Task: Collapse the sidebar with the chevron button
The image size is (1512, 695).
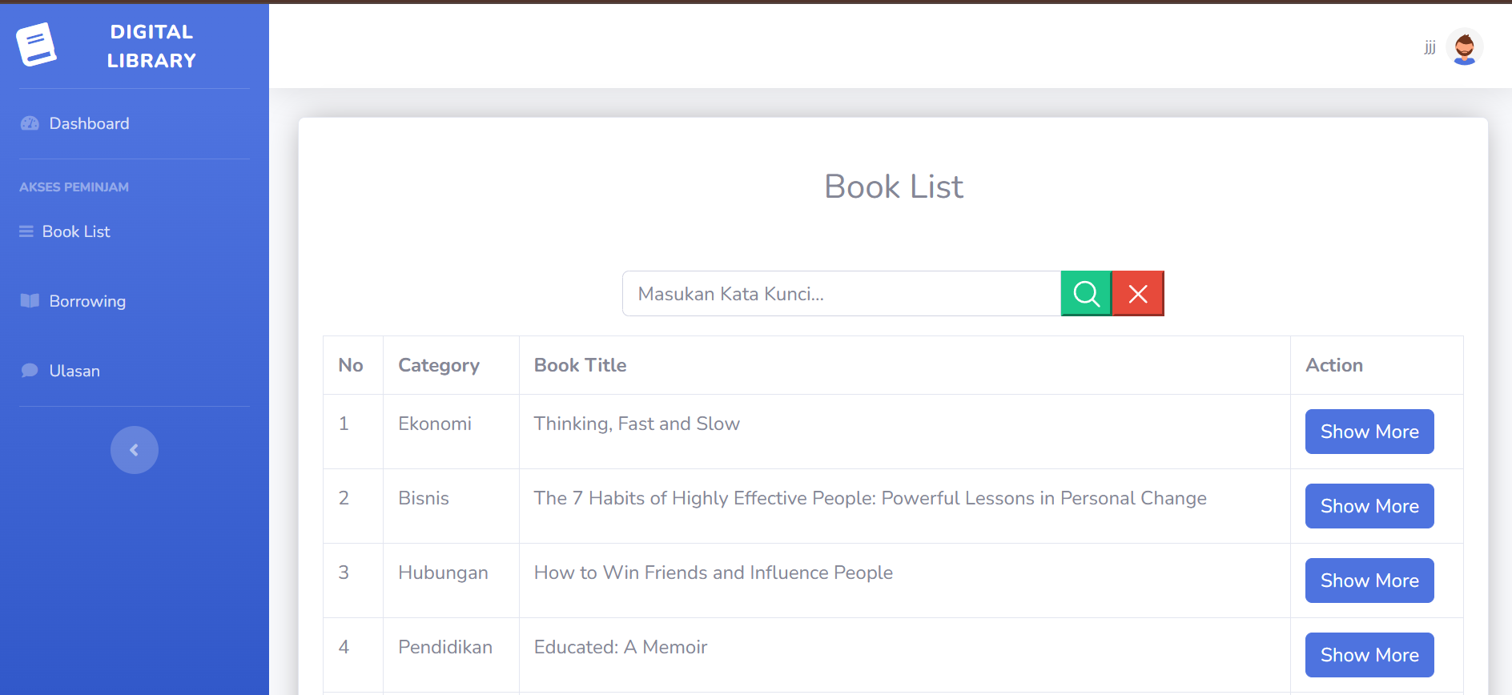Action: [x=135, y=450]
